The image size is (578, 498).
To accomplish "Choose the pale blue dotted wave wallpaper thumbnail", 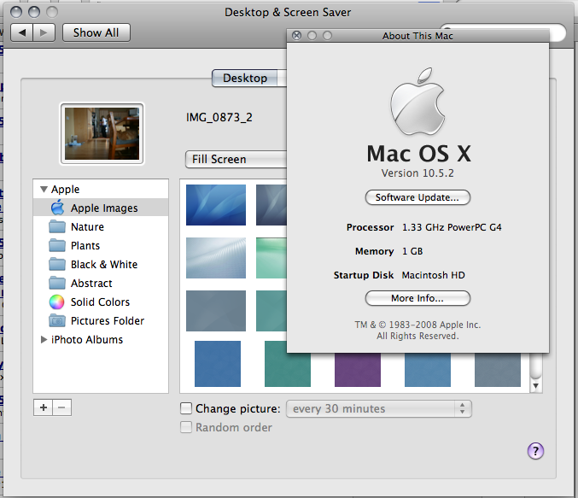I will (x=216, y=258).
